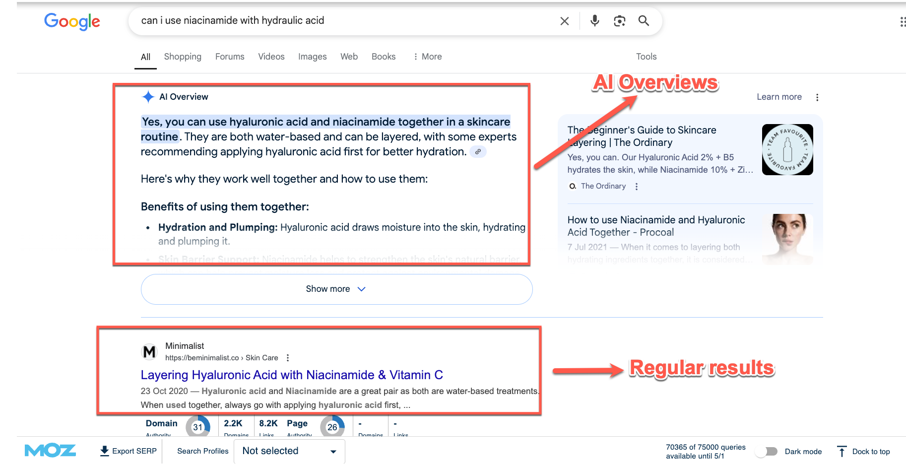This screenshot has width=906, height=466.
Task: Open Layering Hyaluronic Acid with Niacinamide result
Action: pyautogui.click(x=292, y=375)
